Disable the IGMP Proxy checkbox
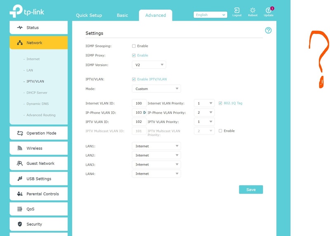The height and width of the screenshot is (236, 330). pyautogui.click(x=134, y=55)
